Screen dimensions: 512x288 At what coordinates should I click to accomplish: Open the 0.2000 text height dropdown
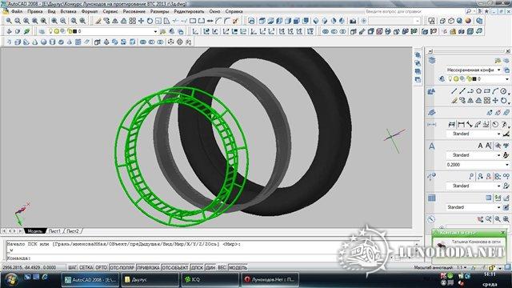[x=477, y=165]
